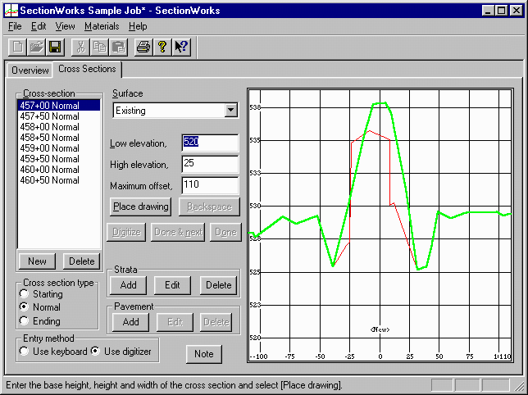The image size is (528, 395).
Task: Click the Paste clipboard toolbar icon
Action: pos(118,48)
